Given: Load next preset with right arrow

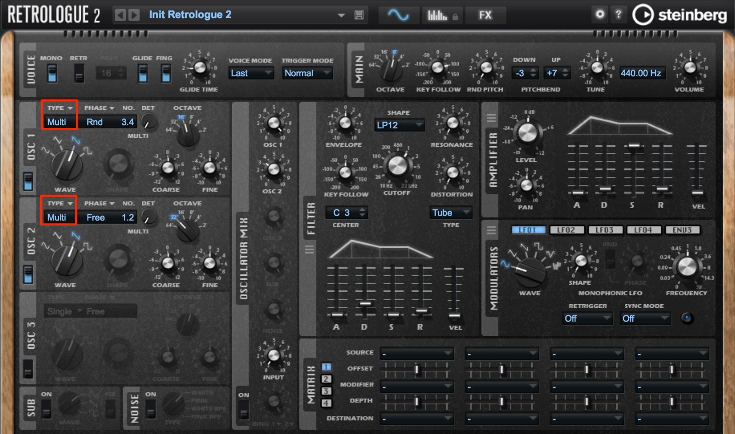Looking at the screenshot, I should pos(134,15).
